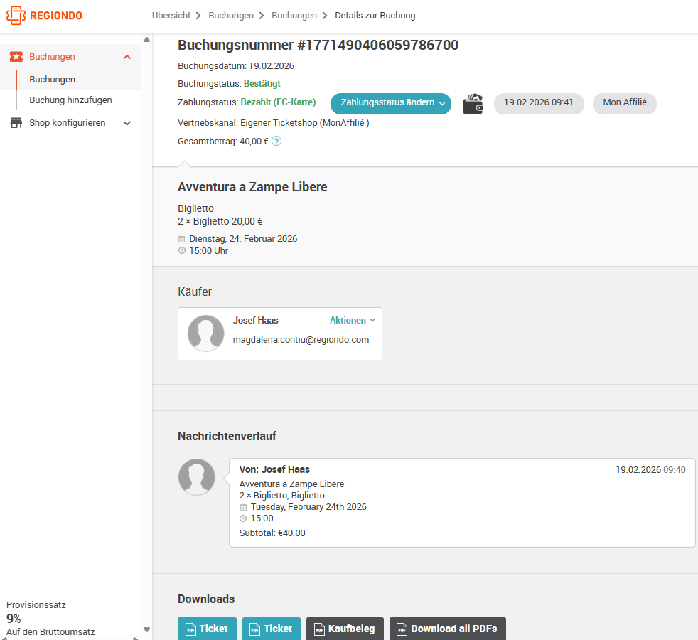Click the sidebar scroll down arrow
Viewport: 698px width, 640px height.
pyautogui.click(x=147, y=630)
